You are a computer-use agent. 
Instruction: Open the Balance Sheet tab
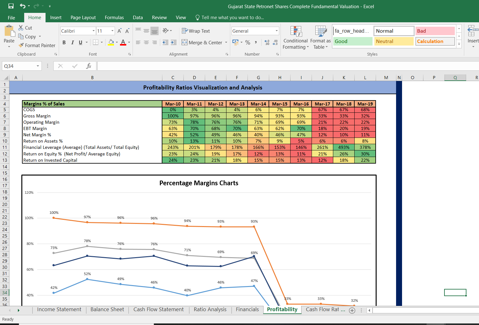point(107,309)
